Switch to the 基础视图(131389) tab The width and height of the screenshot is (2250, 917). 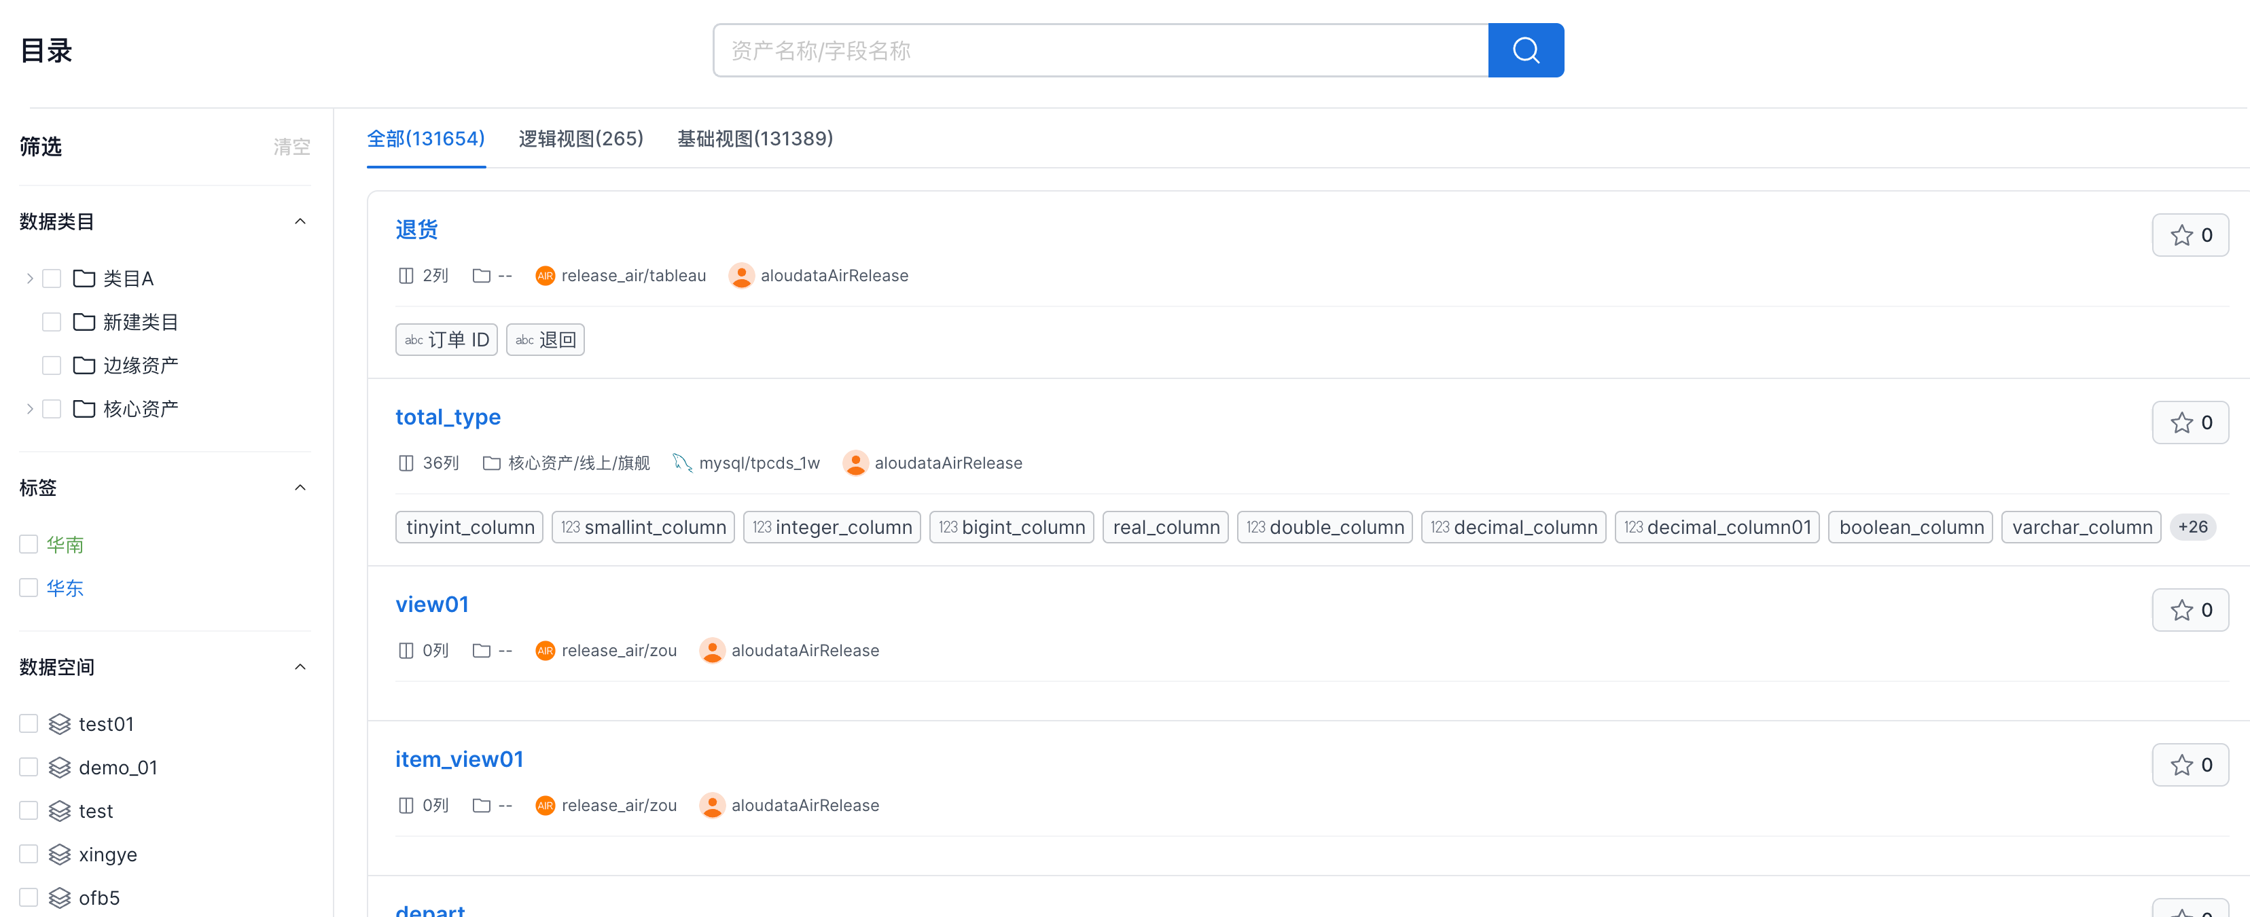(x=755, y=139)
